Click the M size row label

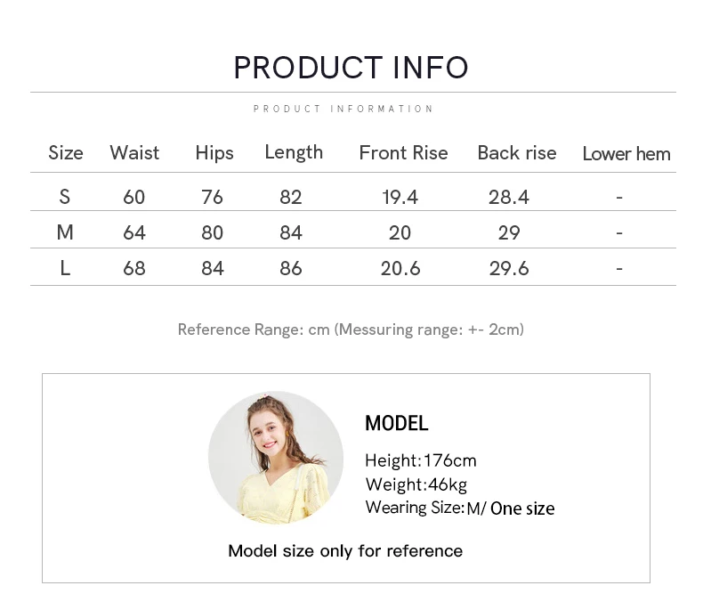[65, 232]
